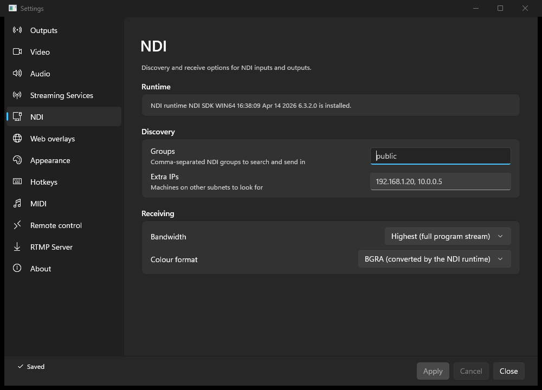Click the NDI runtime installed message
Image resolution: width=542 pixels, height=390 pixels.
(x=251, y=106)
